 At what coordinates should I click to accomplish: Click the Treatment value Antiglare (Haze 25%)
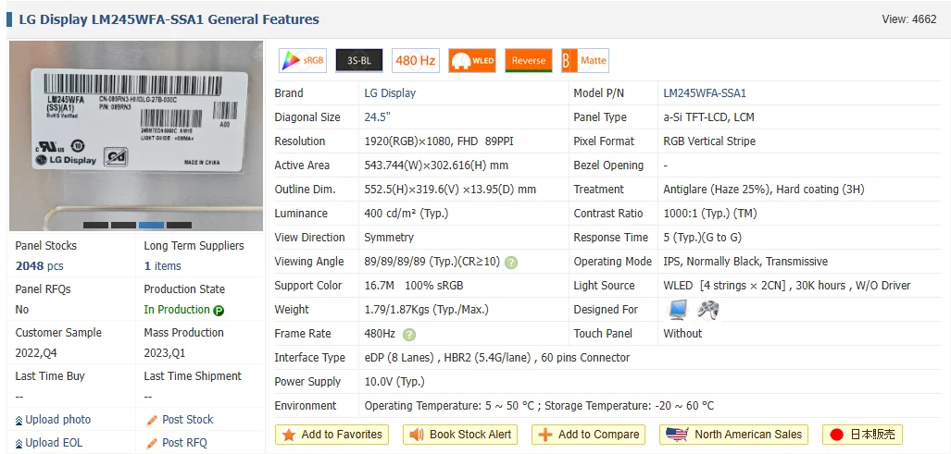pyautogui.click(x=718, y=190)
